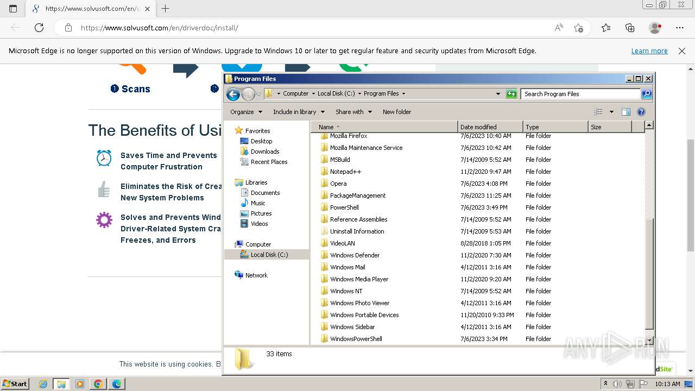Click the Change your view icon
Viewport: 695px width, 391px height.
click(598, 112)
